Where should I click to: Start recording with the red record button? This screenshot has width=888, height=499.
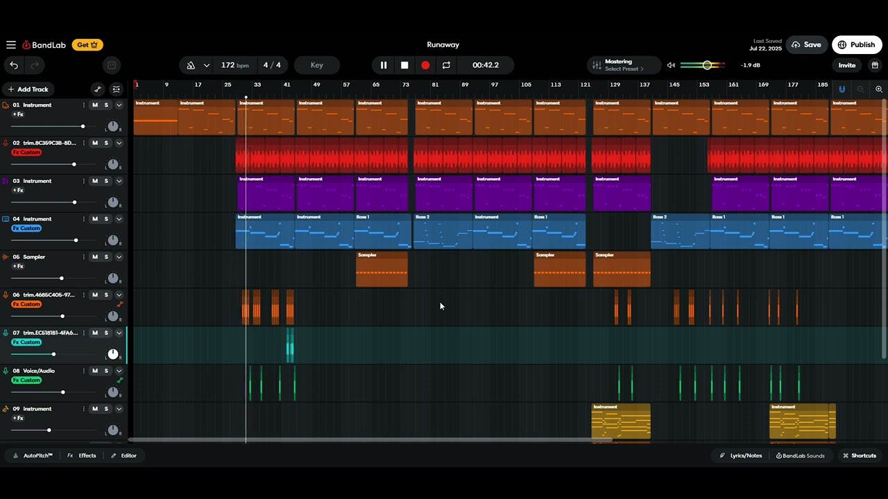425,65
